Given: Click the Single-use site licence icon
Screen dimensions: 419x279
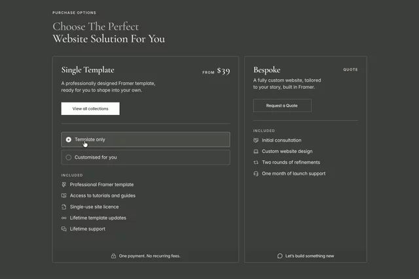Looking at the screenshot, I should coord(64,206).
